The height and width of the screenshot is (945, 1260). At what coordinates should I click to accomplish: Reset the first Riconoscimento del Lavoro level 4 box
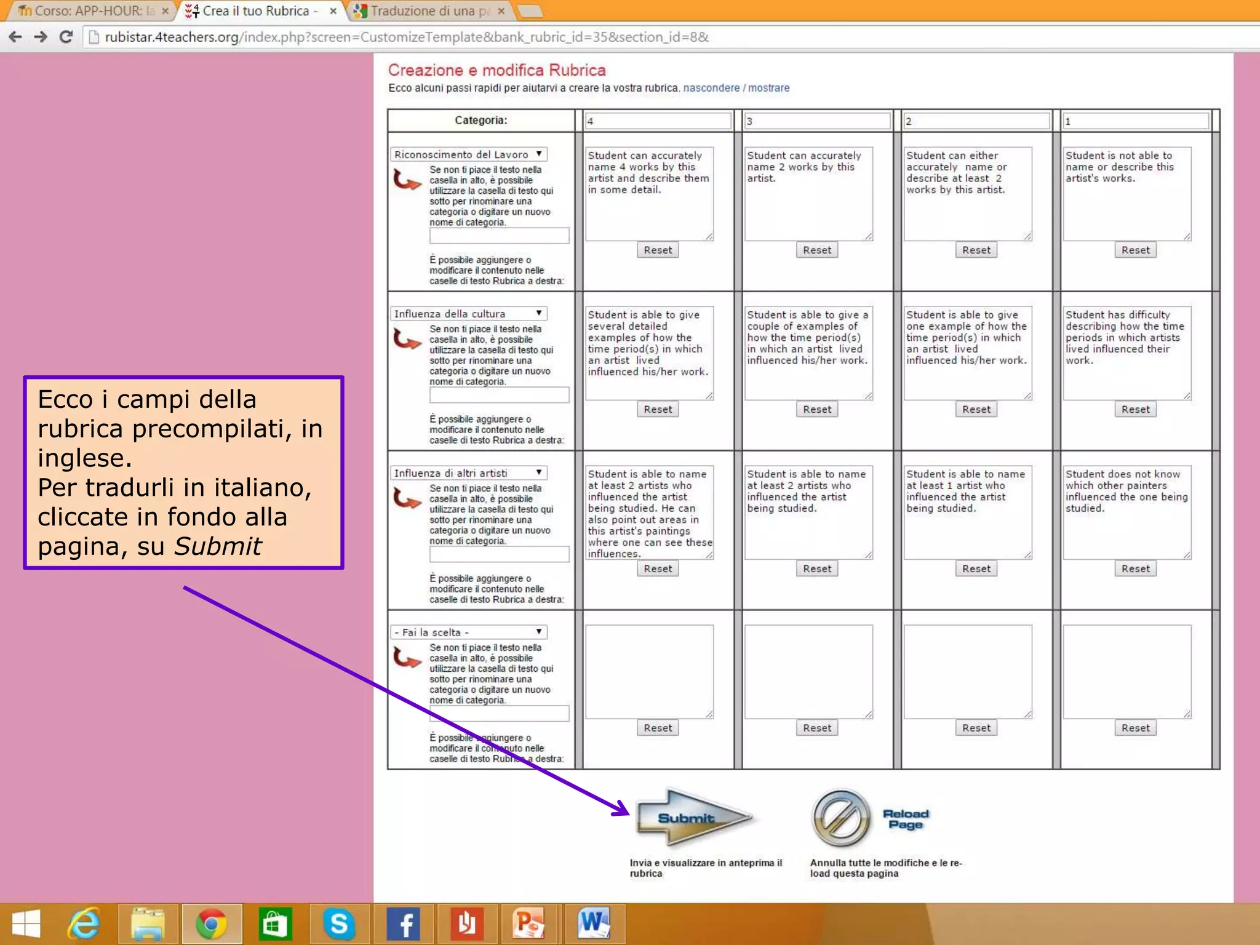click(657, 250)
